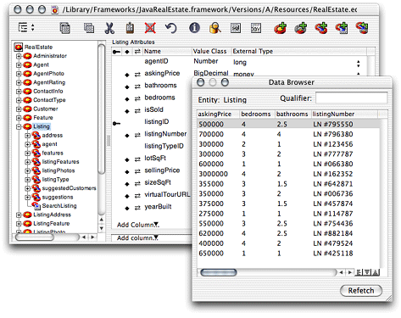The width and height of the screenshot is (401, 318).
Task: Click the class property diamond column header
Action: point(127,52)
